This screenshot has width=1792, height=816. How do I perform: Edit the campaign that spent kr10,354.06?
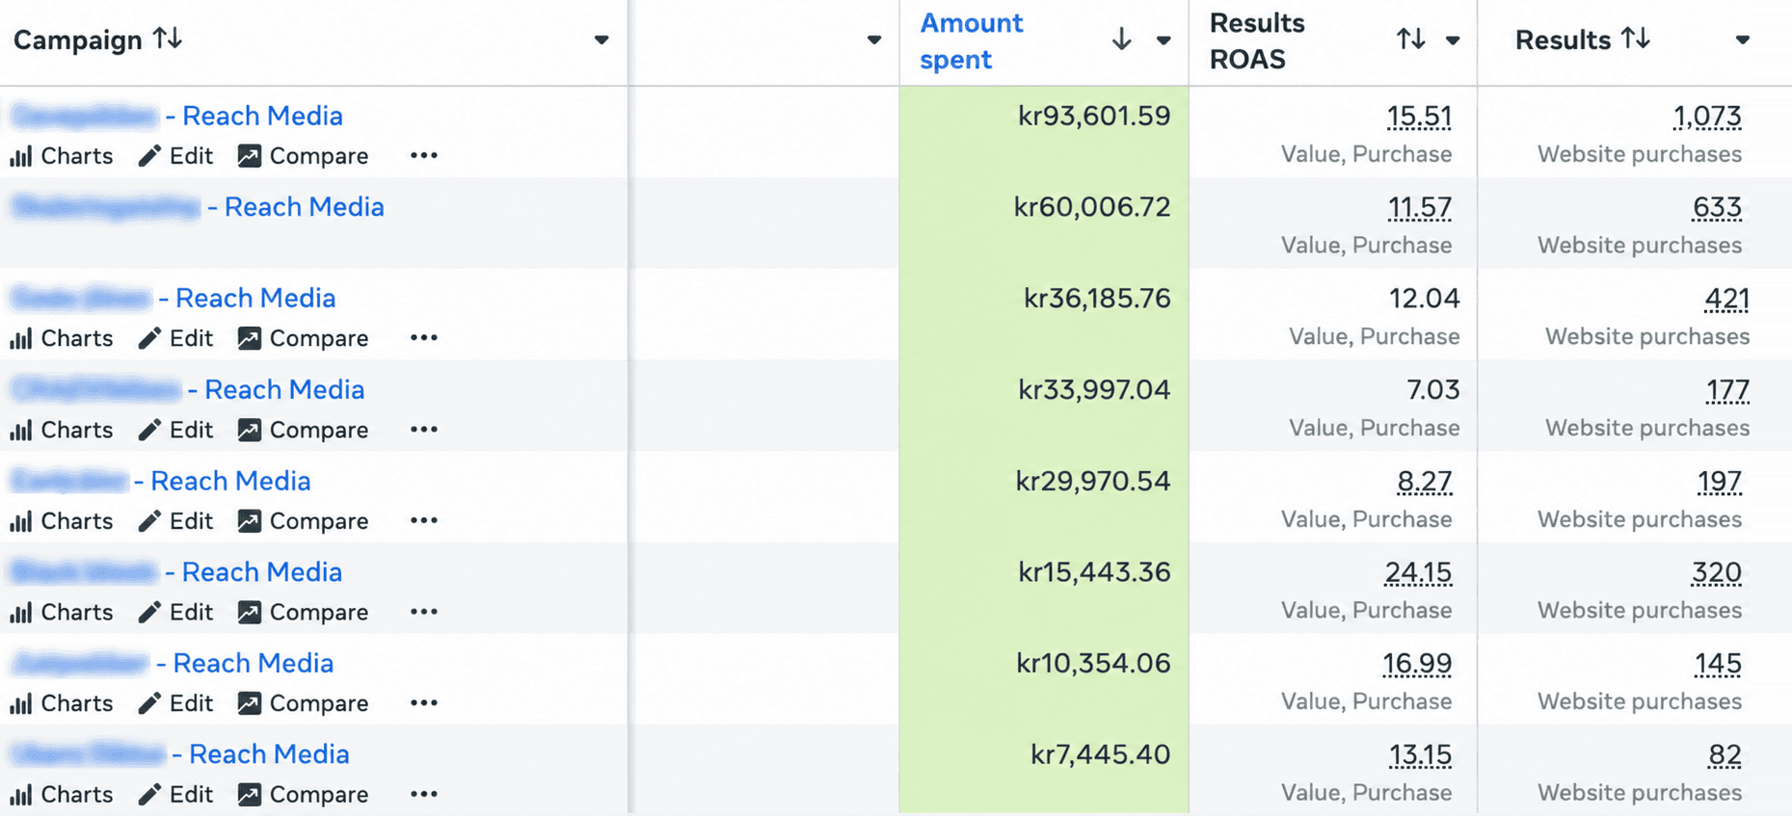point(175,703)
